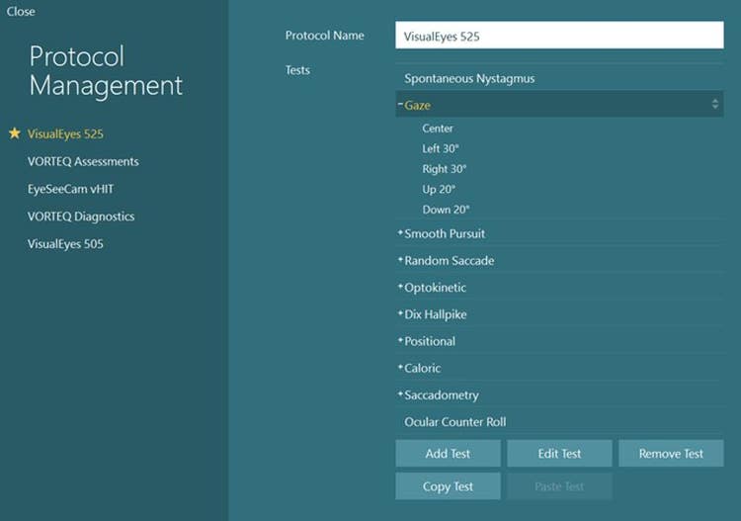Click the star icon beside VisualEyes 525
Viewport: 741px width, 521px height.
15,133
